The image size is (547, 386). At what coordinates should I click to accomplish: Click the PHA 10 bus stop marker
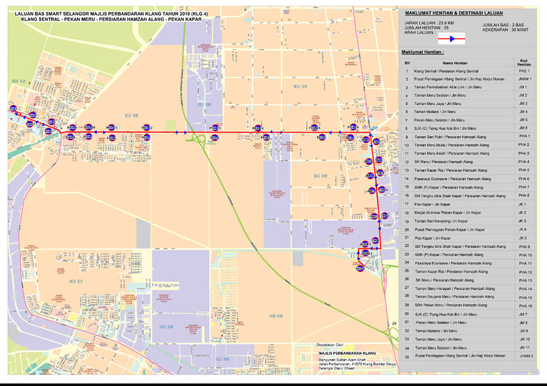click(89, 128)
